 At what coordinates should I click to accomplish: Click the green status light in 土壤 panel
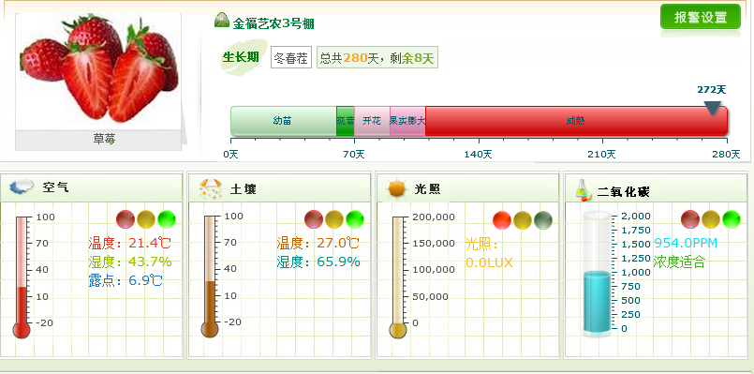click(355, 219)
